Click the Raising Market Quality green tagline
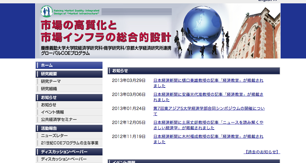The image size is (306, 163). 76,12
